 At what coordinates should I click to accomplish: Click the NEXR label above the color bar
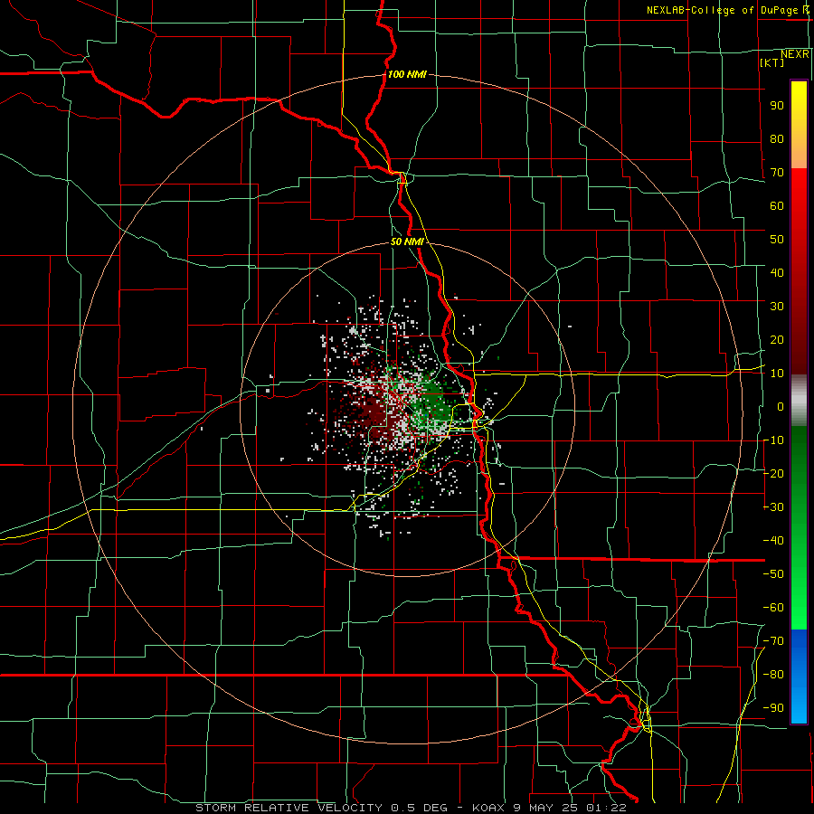point(795,54)
